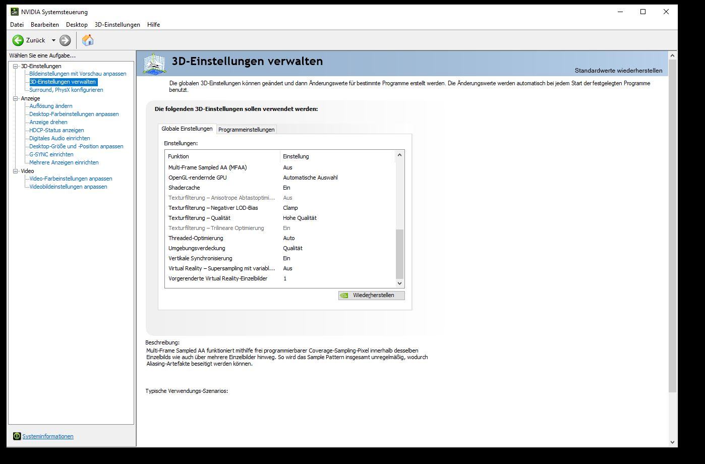Collapse the 3D-Einstellungen tree node
Screen dimensions: 705x464
coord(15,66)
